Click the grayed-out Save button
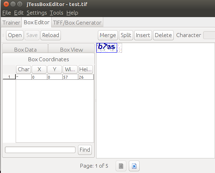The width and height of the screenshot is (215, 173). (32, 35)
